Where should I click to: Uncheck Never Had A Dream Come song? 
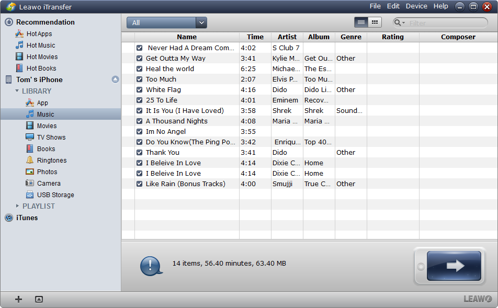click(x=140, y=48)
